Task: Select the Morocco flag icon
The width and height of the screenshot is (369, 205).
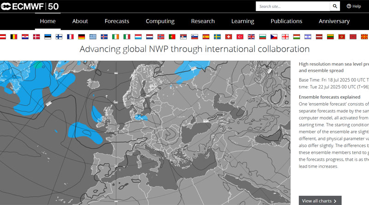Action: click(x=352, y=37)
